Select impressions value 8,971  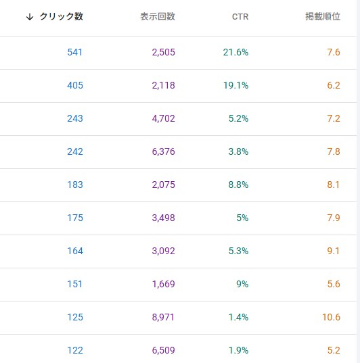point(163,317)
